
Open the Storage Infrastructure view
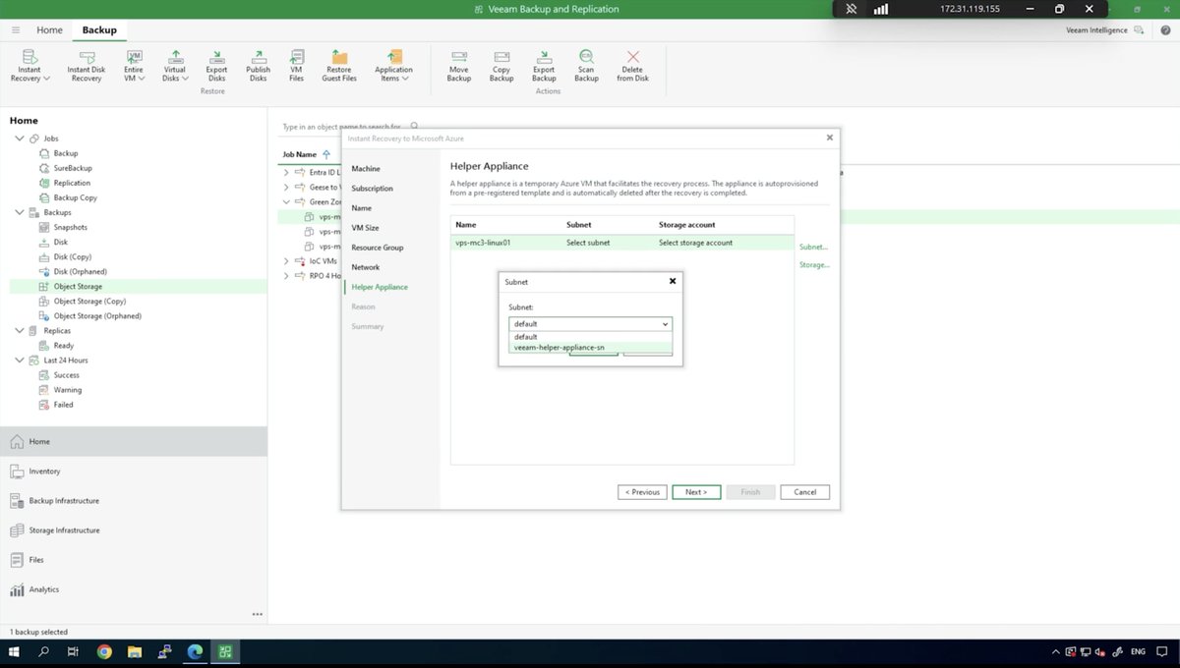click(133, 530)
